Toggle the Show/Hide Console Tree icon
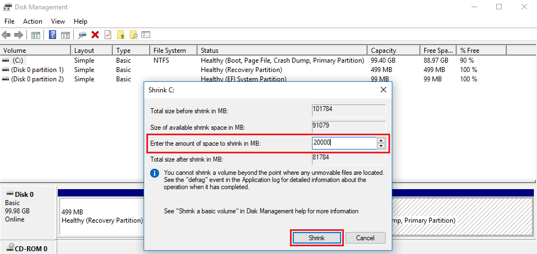The height and width of the screenshot is (254, 537). click(36, 35)
